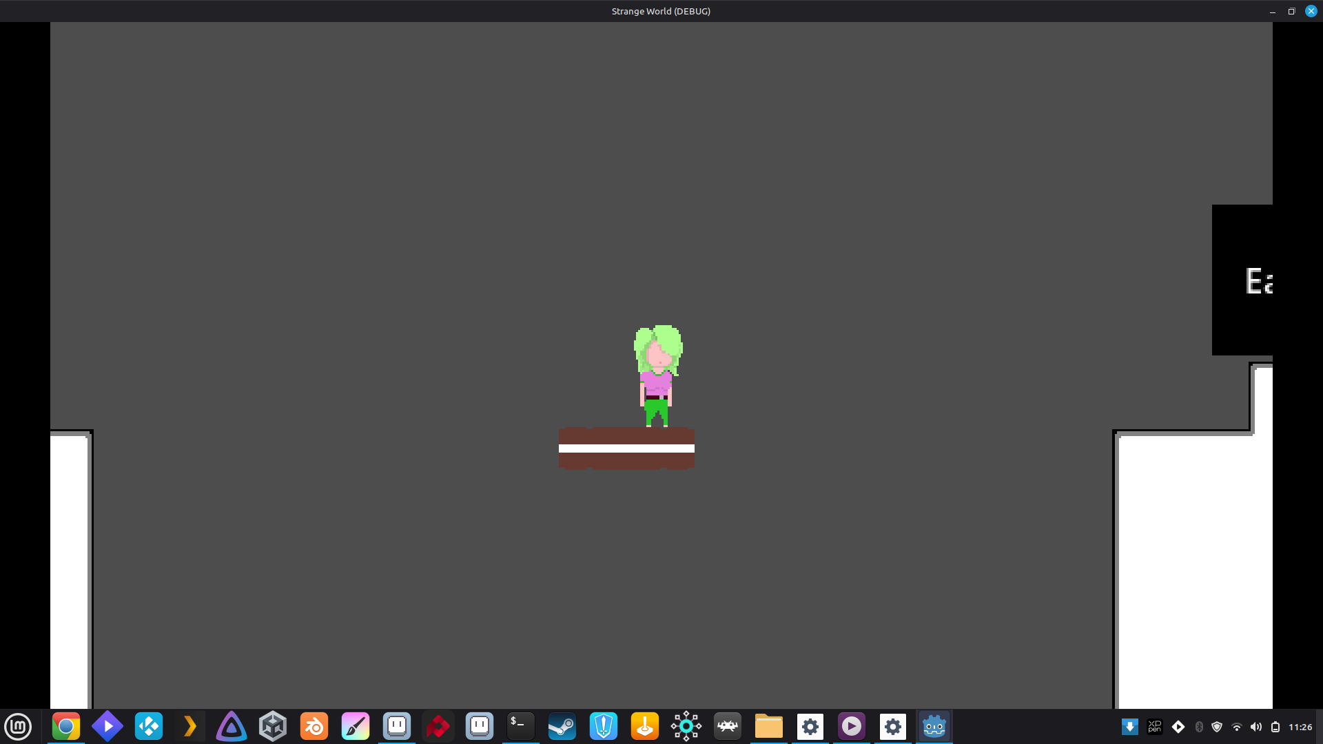Open the Plex chevron icon
The width and height of the screenshot is (1323, 744).
coord(190,726)
